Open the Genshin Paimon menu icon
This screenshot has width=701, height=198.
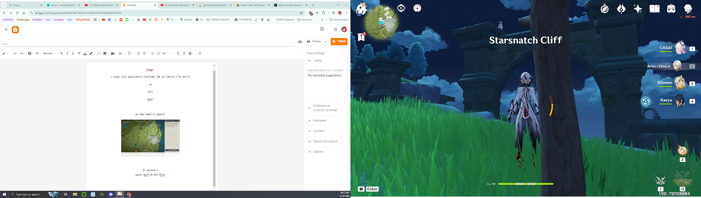pos(361,9)
